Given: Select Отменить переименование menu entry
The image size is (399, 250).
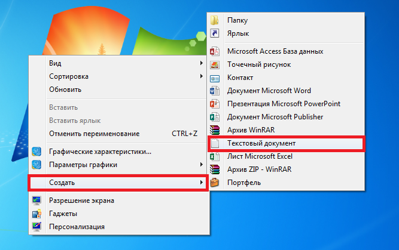Looking at the screenshot, I should (x=118, y=134).
